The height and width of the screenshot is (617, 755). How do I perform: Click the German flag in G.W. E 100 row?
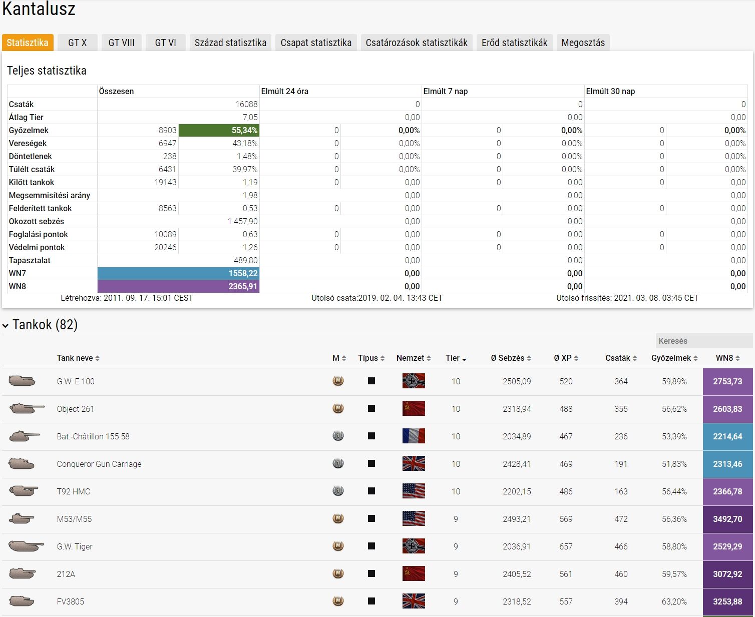click(x=414, y=381)
